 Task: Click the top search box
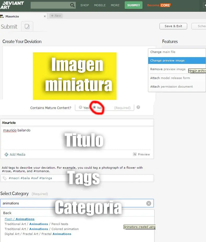click(53, 5)
